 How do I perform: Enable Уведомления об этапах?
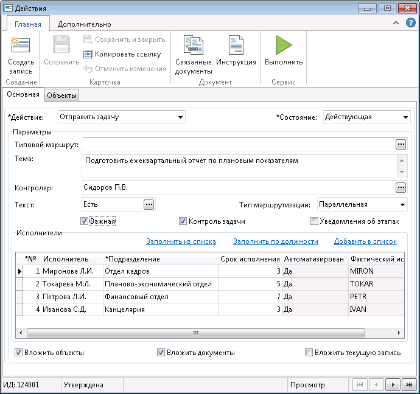[x=314, y=221]
